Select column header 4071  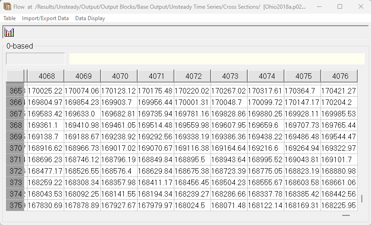pos(156,76)
